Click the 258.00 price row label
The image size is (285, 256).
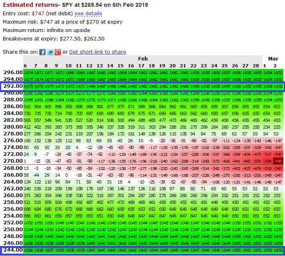pyautogui.click(x=13, y=202)
